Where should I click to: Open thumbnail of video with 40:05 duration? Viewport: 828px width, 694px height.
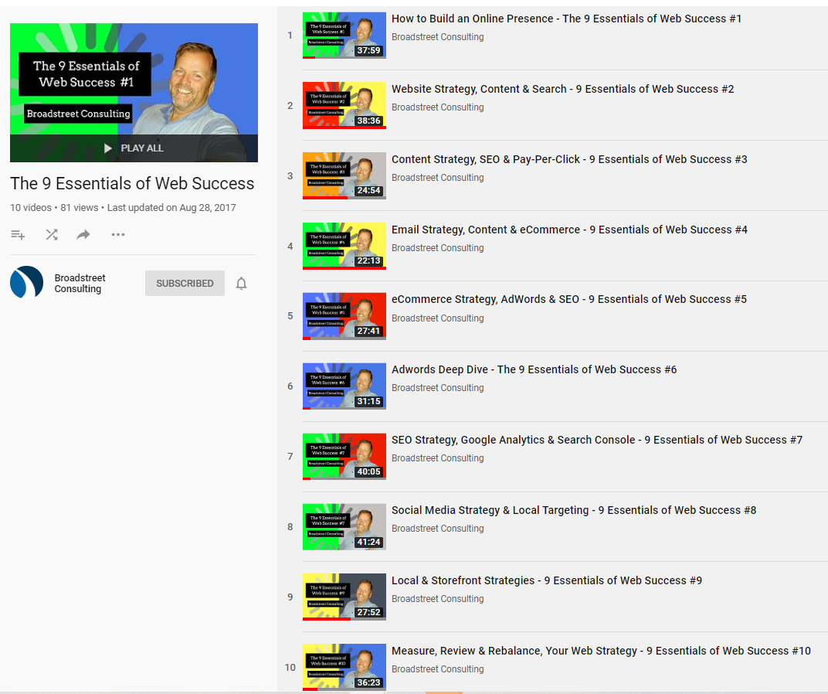[344, 457]
